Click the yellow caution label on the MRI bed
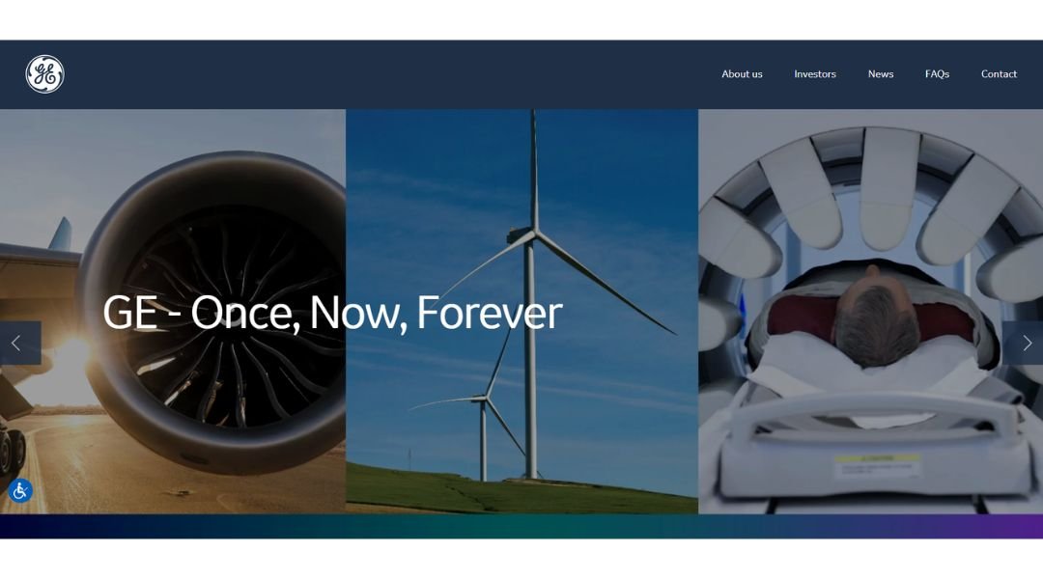 (x=877, y=465)
